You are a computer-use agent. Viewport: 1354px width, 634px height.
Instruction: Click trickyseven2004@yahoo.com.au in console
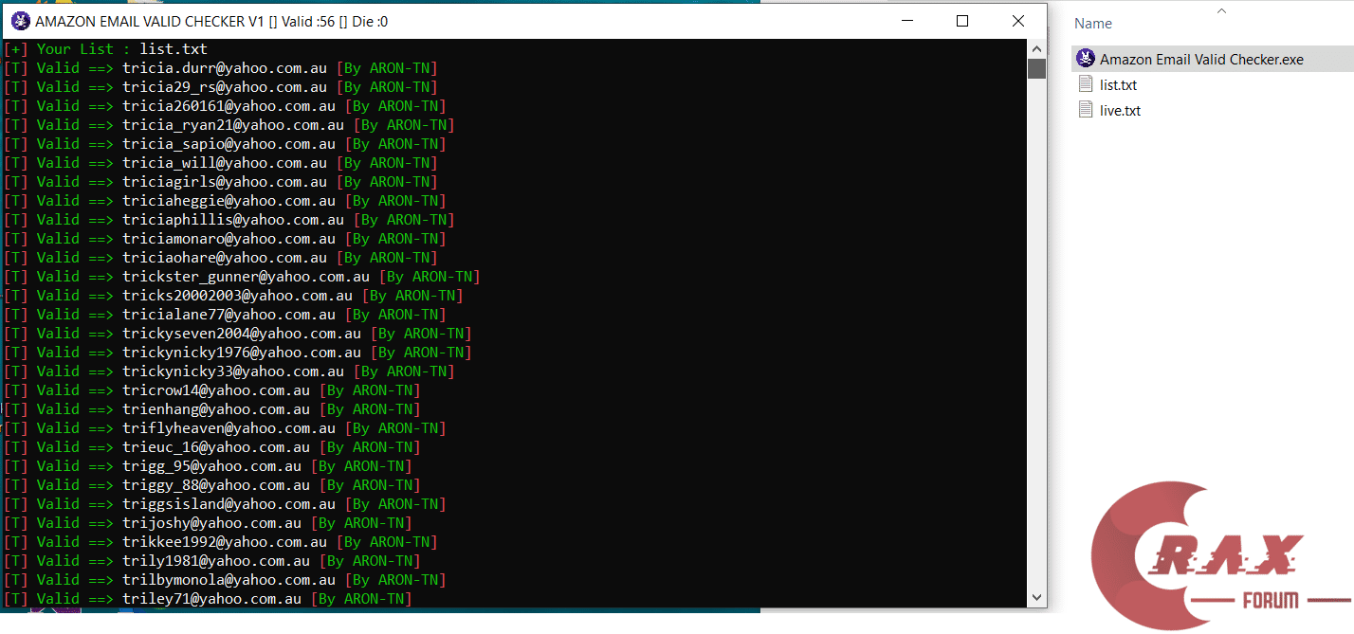[242, 333]
